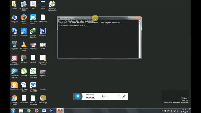Image resolution: width=201 pixels, height=113 pixels.
Task: Select the Kamal Sir document
Action: (x=33, y=59)
